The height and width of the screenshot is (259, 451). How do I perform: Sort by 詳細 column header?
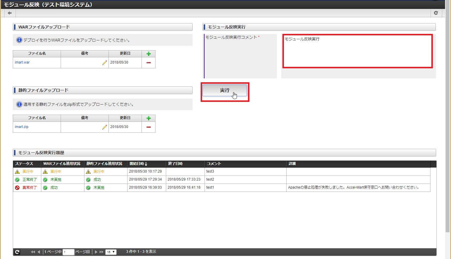coord(358,164)
